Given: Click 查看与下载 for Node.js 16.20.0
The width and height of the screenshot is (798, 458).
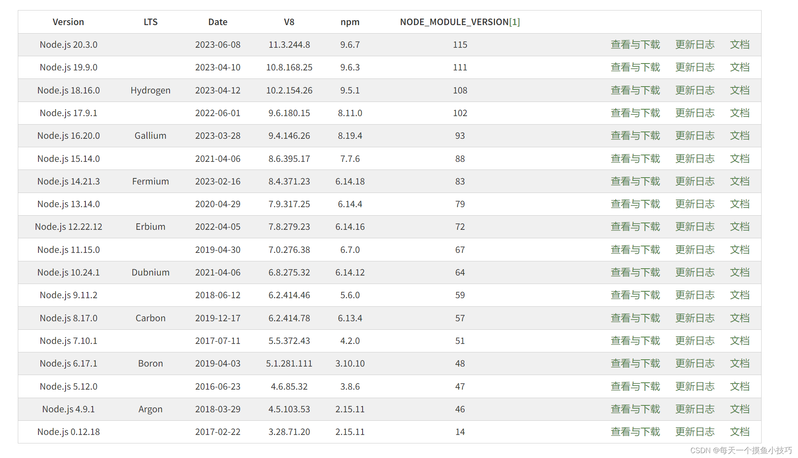Looking at the screenshot, I should 635,136.
